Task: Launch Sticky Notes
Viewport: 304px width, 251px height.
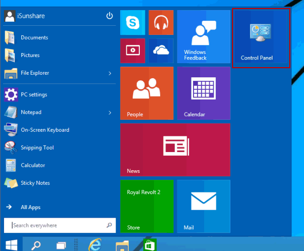Action: pos(58,183)
